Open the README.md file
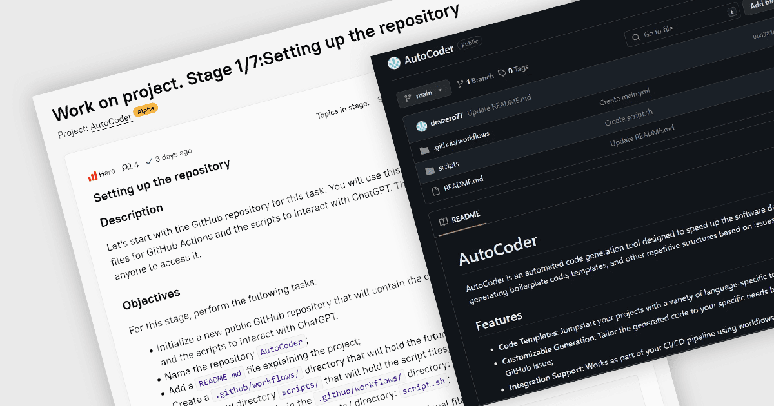The height and width of the screenshot is (406, 774). click(x=463, y=184)
